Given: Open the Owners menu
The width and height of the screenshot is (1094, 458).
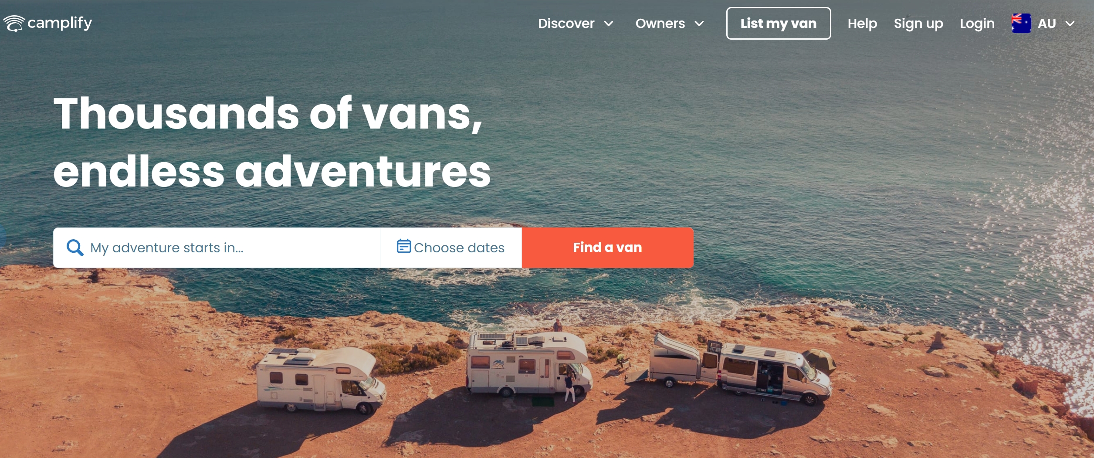Looking at the screenshot, I should (670, 24).
